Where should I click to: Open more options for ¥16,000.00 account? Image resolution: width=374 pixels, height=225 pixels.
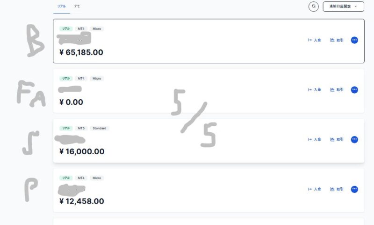354,139
